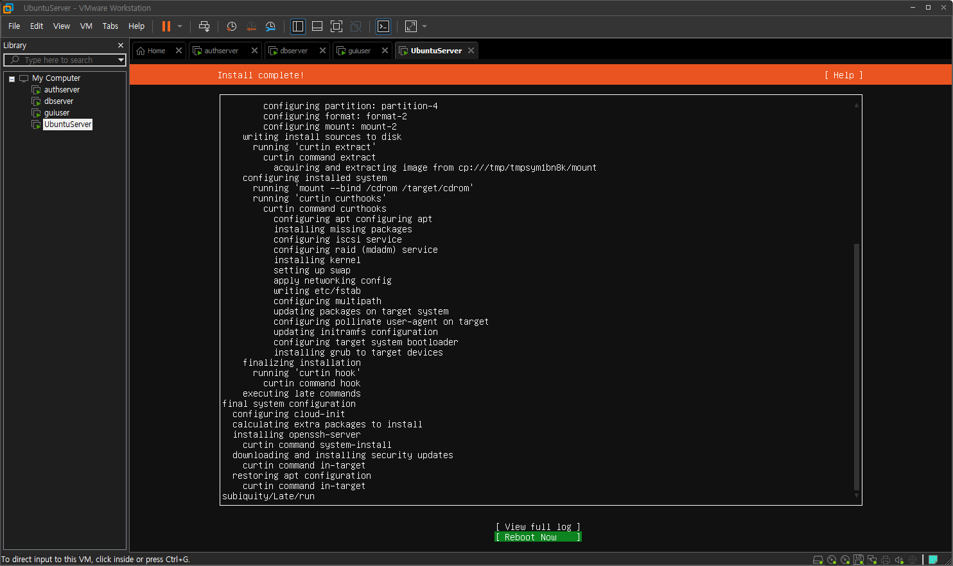Click the Unity mode icon
The height and width of the screenshot is (566, 953).
click(356, 26)
